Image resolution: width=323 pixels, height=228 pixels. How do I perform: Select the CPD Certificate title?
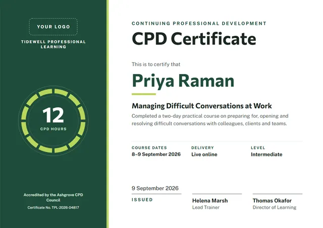(x=194, y=39)
